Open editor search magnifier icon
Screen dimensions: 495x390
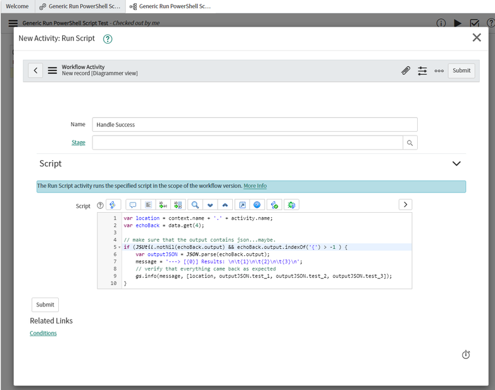point(195,205)
